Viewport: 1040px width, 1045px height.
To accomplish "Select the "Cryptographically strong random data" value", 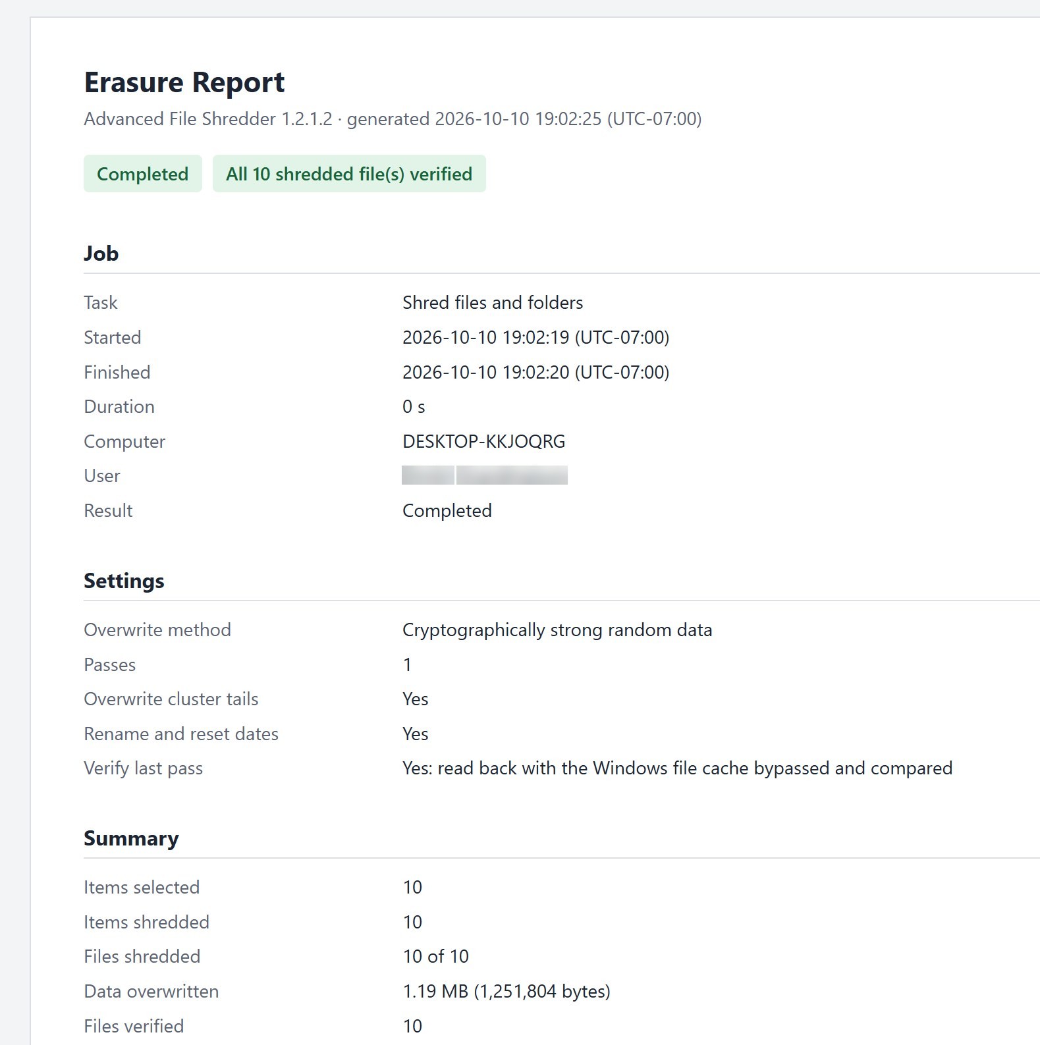I will point(557,630).
